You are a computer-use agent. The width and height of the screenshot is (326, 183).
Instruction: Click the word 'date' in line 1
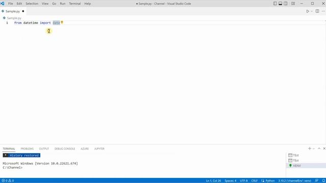click(x=56, y=23)
